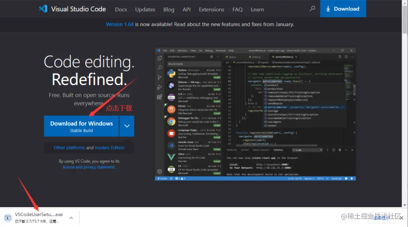Click the C# extension logo

(171, 170)
